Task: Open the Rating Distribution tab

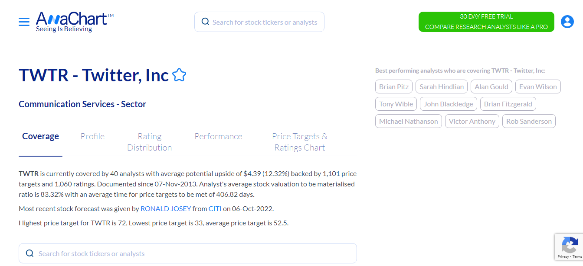Action: tap(149, 142)
